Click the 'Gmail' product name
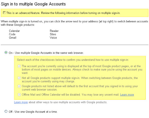Screen dimensions: 149x118 pos(13,38)
